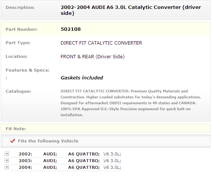Click A6 QUATTRO in the 2002 row
The height and width of the screenshot is (187, 212).
(84, 154)
